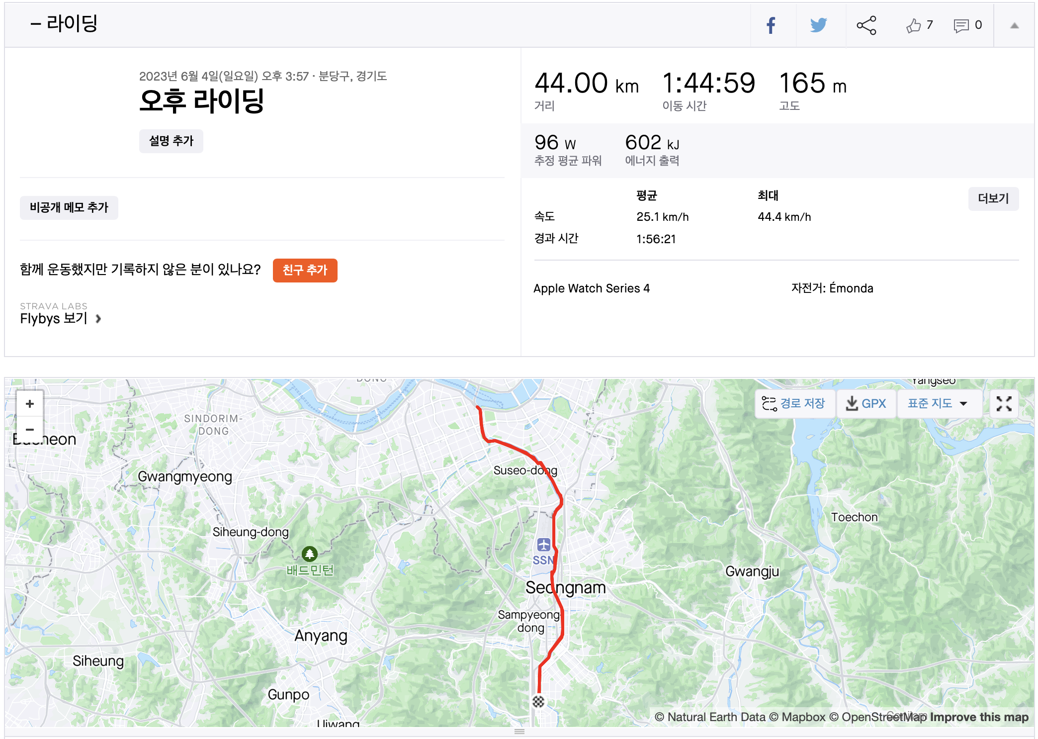Give kudos with the thumbs-up icon

[x=913, y=25]
